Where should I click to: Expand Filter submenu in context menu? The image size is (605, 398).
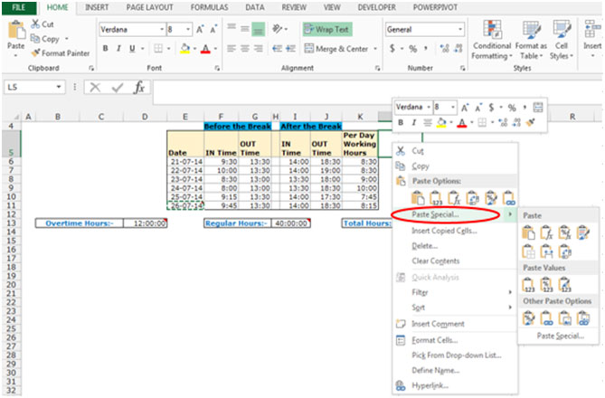click(510, 292)
